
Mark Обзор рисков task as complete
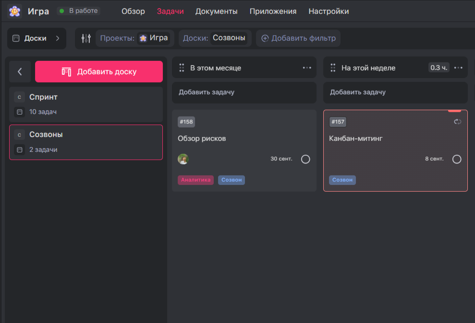pyautogui.click(x=305, y=159)
